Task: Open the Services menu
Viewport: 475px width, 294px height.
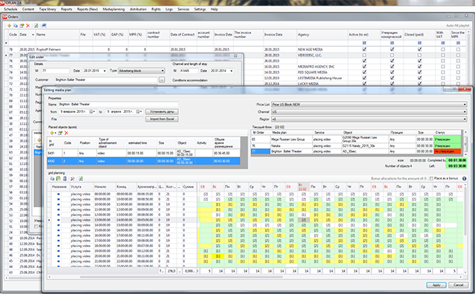Action: pyautogui.click(x=183, y=9)
